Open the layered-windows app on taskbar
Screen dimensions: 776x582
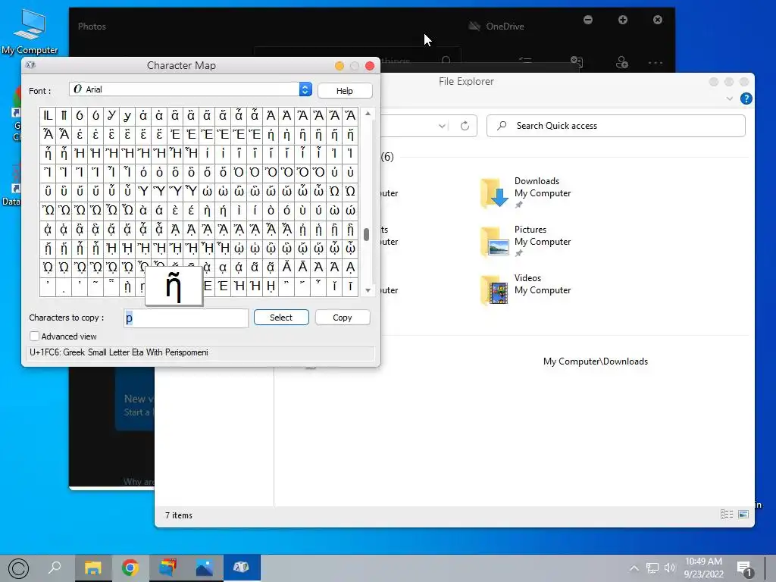click(167, 567)
